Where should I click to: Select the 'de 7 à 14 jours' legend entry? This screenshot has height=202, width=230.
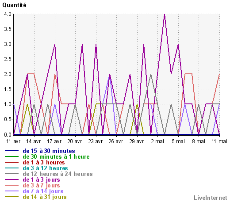click(43, 191)
